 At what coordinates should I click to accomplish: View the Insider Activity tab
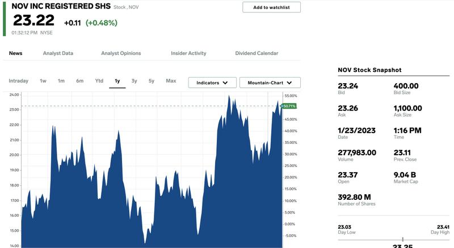click(x=188, y=53)
